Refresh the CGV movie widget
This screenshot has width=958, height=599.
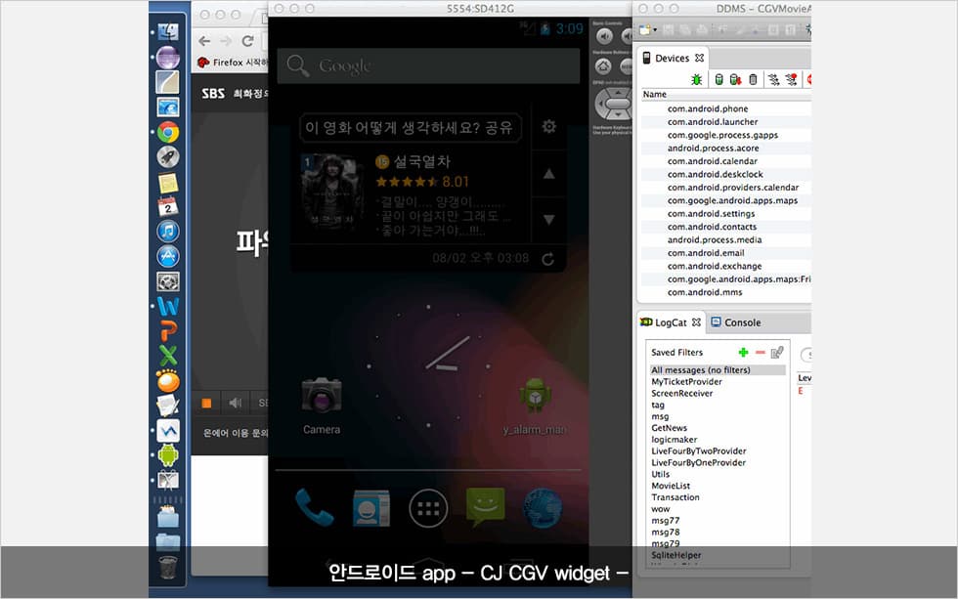(x=548, y=259)
